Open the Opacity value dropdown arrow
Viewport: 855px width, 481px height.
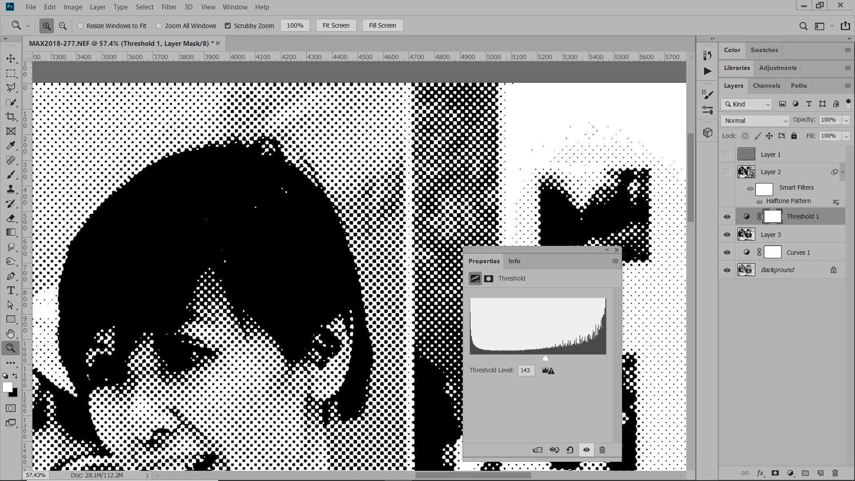coord(846,120)
